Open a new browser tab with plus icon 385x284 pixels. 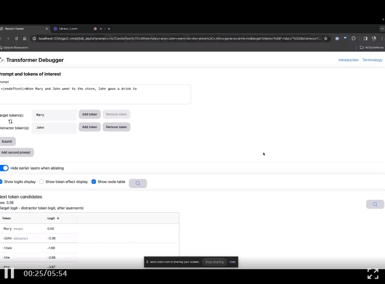pos(109,29)
